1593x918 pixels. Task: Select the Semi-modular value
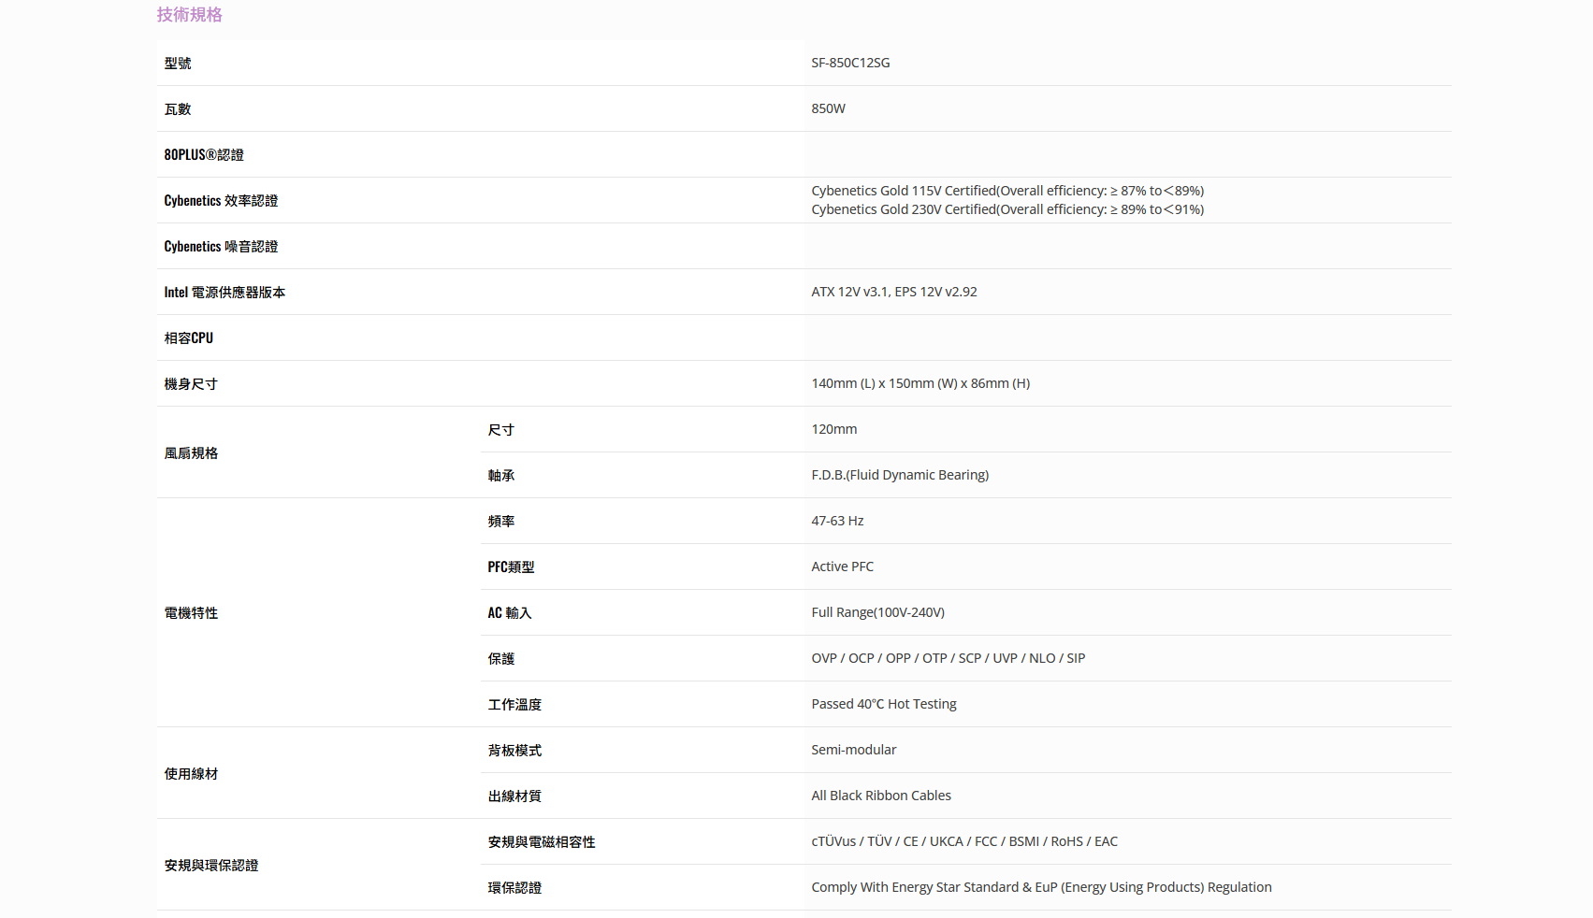click(x=854, y=750)
